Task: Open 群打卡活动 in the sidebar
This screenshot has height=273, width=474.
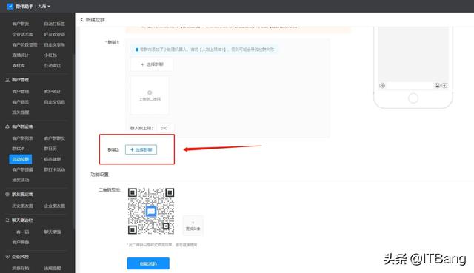Action: tap(54, 169)
